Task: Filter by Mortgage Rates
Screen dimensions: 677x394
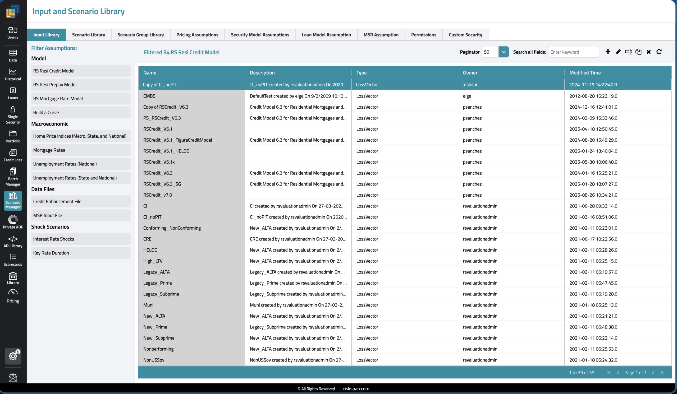Action: coord(81,150)
